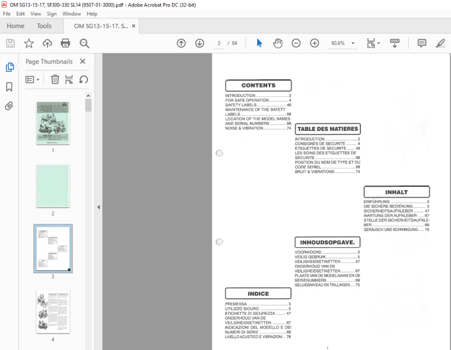
Task: Activate the Hand pan tool
Action: pyautogui.click(x=278, y=43)
